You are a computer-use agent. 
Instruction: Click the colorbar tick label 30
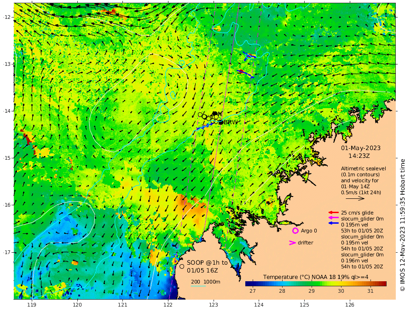(341, 291)
